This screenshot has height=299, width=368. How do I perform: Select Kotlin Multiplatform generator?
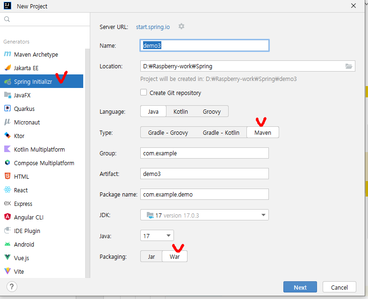[42, 149]
